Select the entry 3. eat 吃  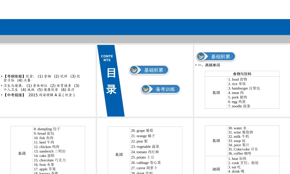pos(234,167)
